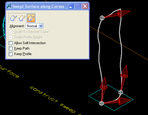Open the Alignment dropdown arrow
Screen dimensions: 148x115
pos(41,26)
